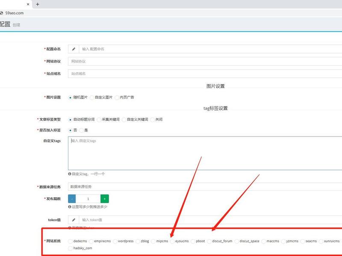
Task: Choose 自定义关键词 as tag type
Action: [x=124, y=119]
